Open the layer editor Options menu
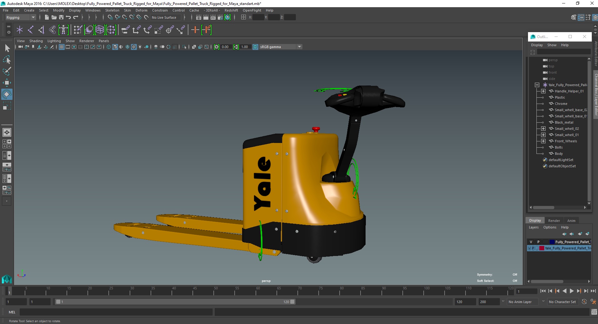 tap(550, 227)
